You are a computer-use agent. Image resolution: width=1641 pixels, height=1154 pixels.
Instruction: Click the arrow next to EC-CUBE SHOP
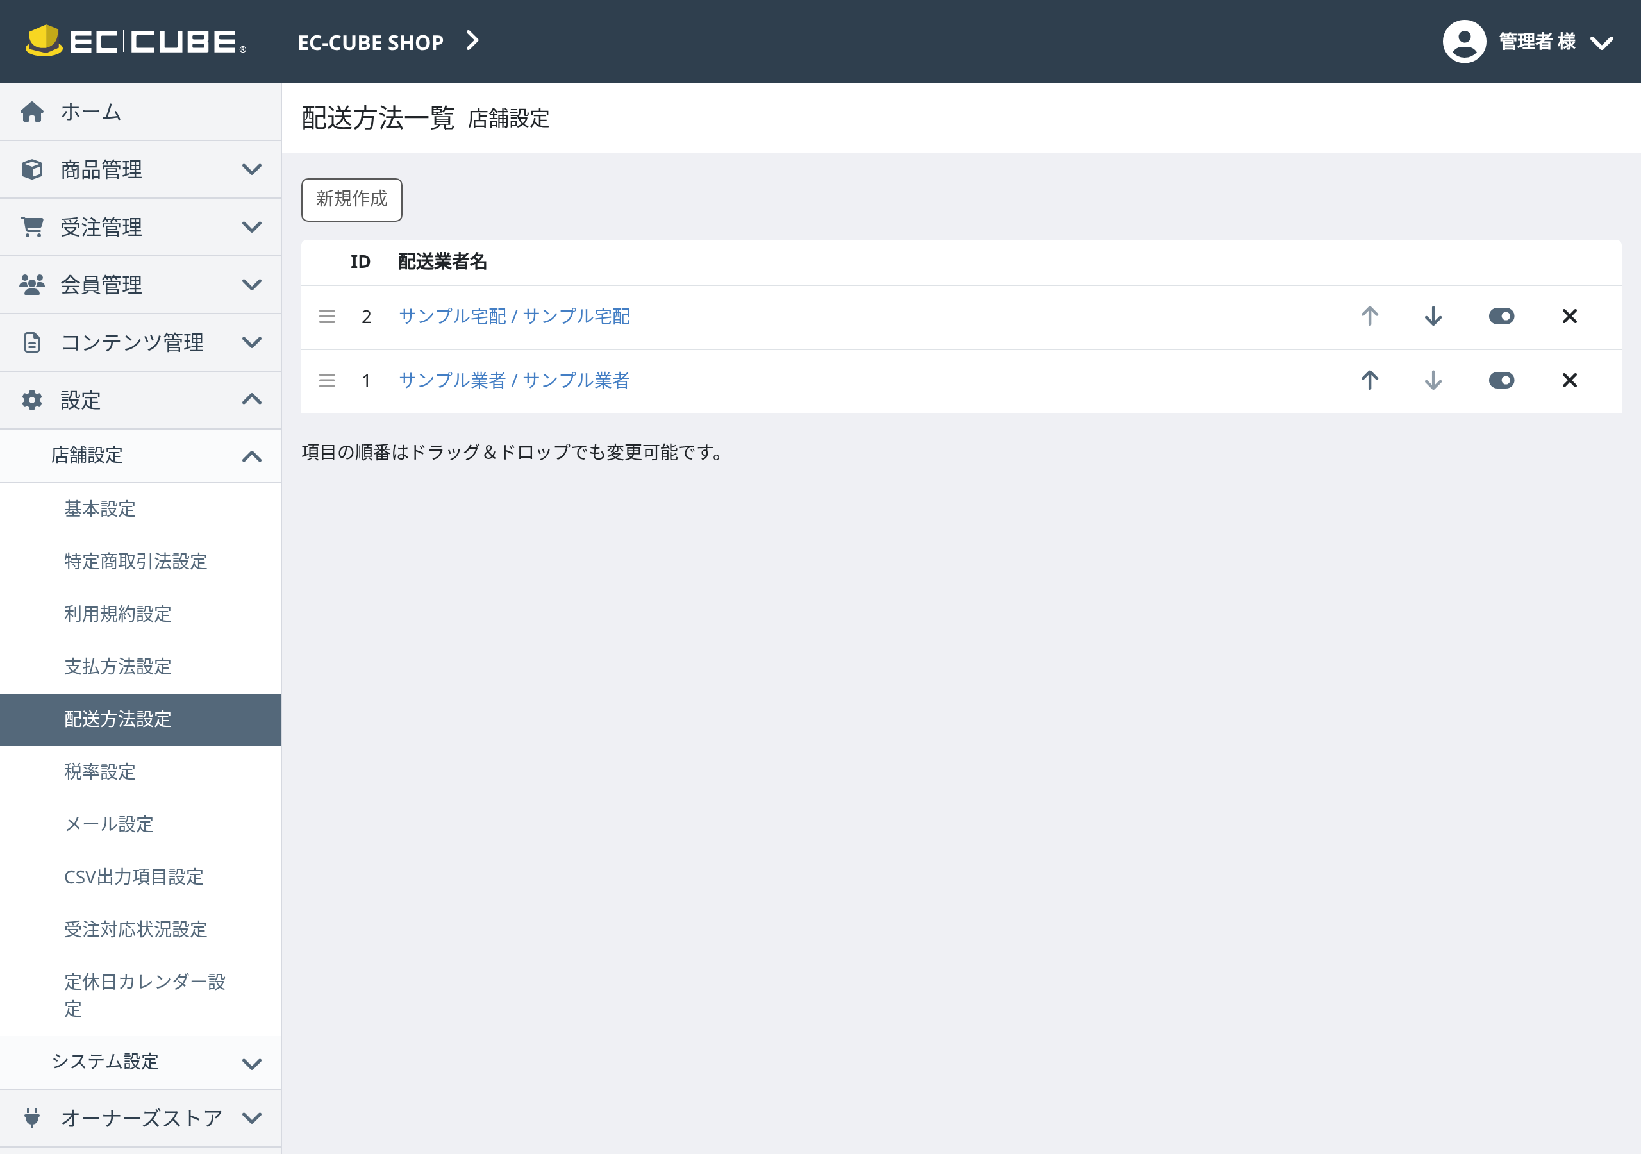tap(472, 41)
